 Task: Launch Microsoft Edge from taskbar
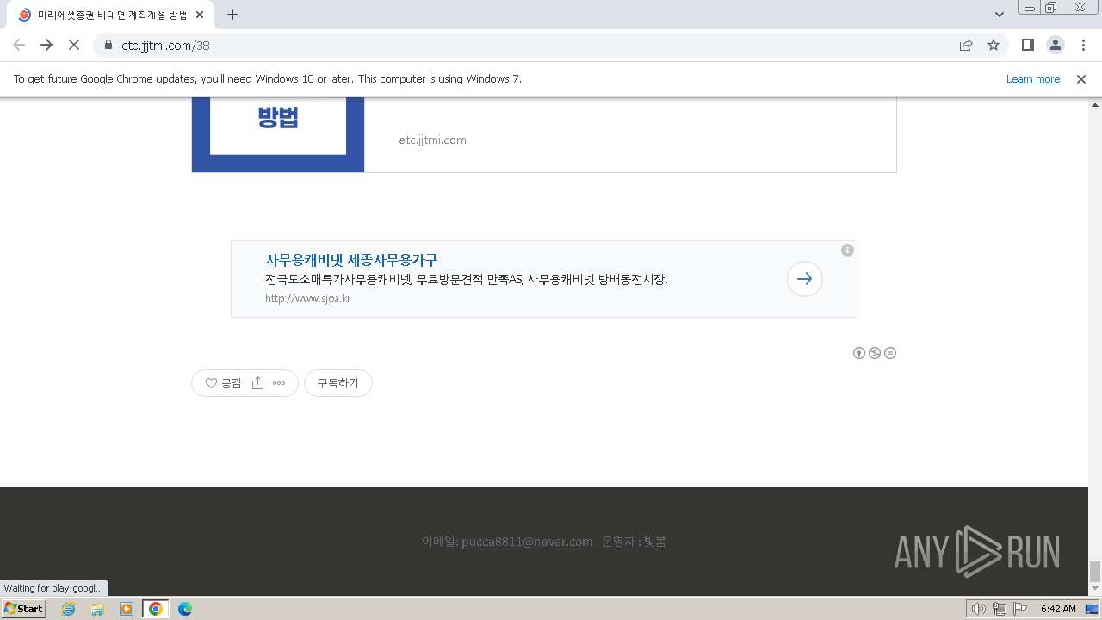pyautogui.click(x=185, y=609)
